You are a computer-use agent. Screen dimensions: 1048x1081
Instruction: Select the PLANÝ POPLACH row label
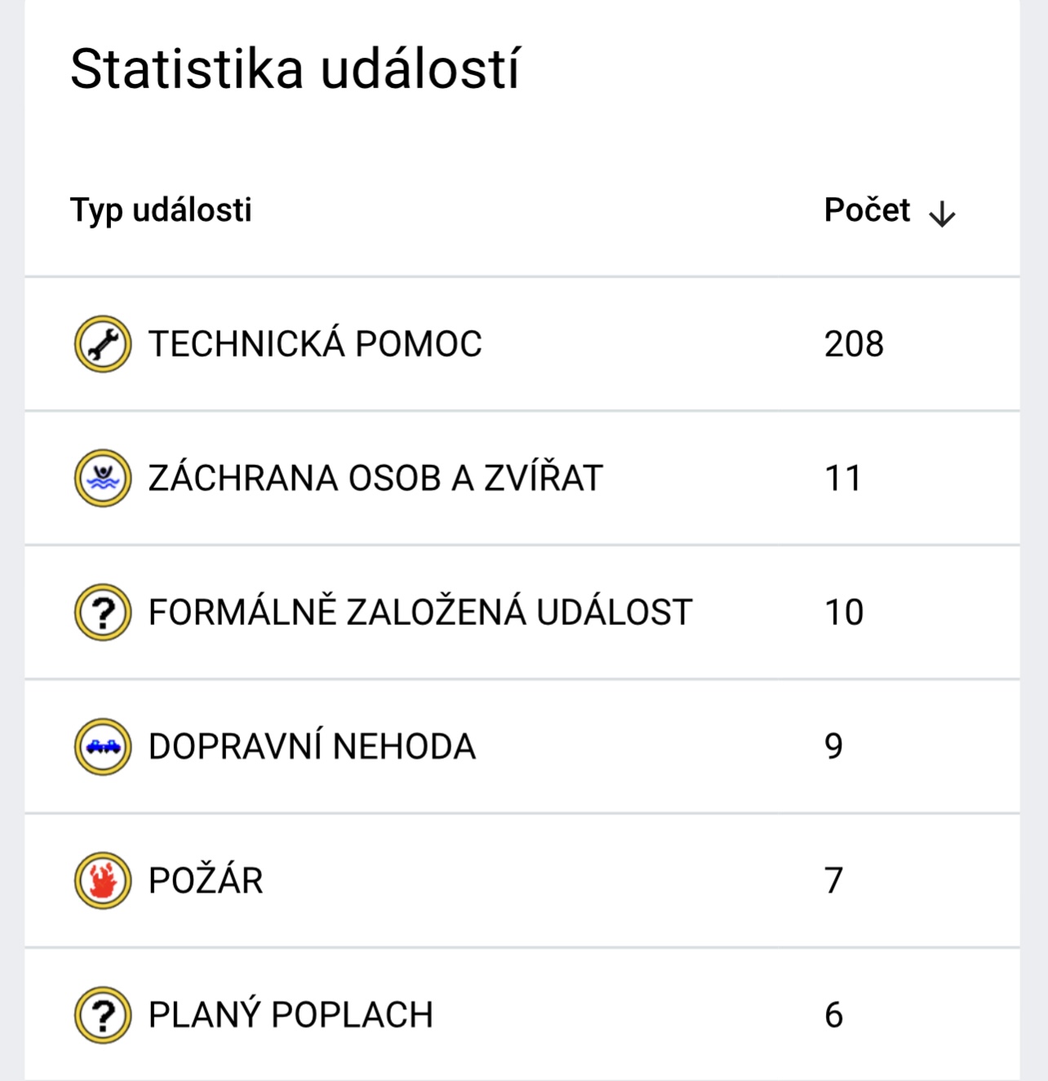(x=291, y=1015)
